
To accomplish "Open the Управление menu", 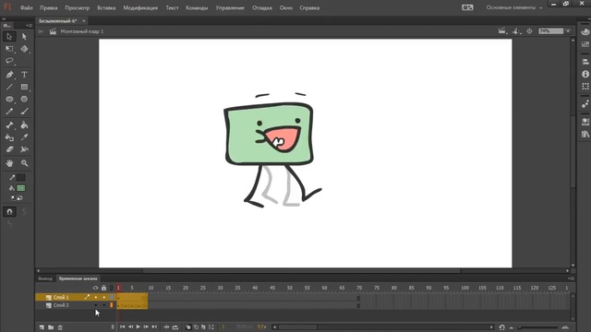I will pos(230,7).
